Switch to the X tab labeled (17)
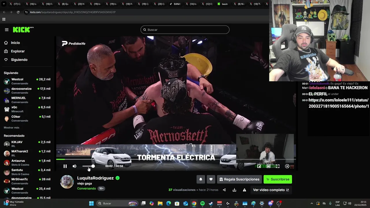 tap(15, 4)
